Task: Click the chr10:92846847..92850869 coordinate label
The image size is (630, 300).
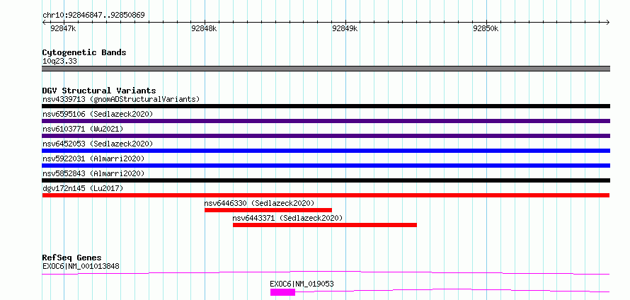Action: pos(93,16)
